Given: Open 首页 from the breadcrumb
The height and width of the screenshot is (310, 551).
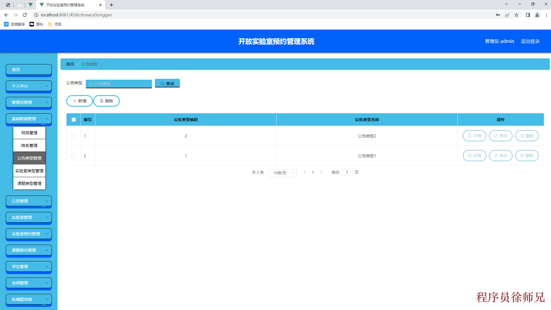Looking at the screenshot, I should (70, 64).
